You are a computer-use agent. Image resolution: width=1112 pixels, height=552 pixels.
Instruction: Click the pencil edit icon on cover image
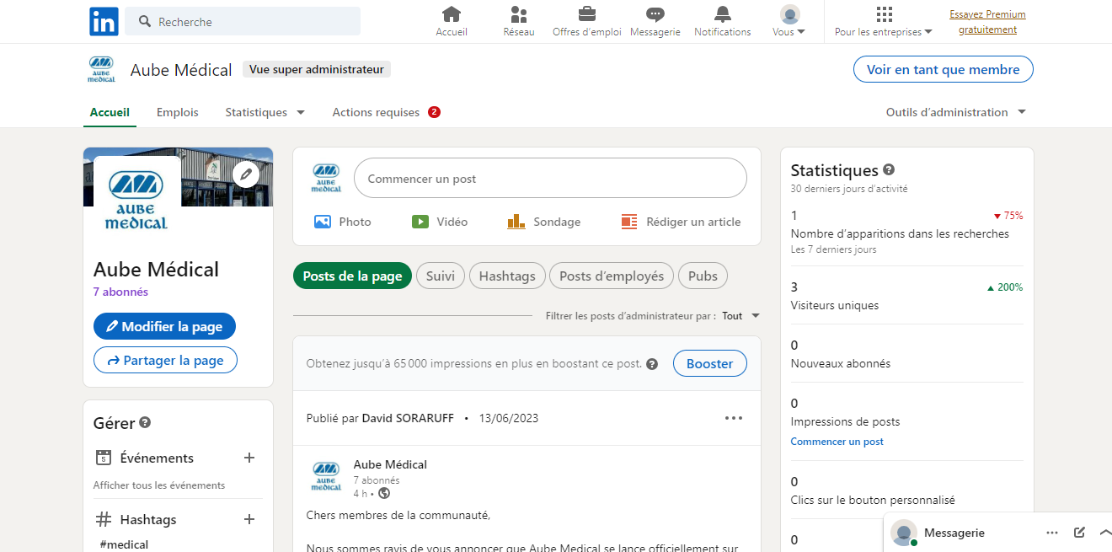[x=246, y=174]
